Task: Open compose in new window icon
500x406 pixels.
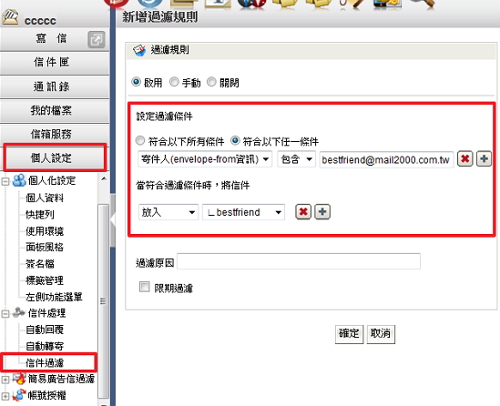Action: tap(97, 40)
